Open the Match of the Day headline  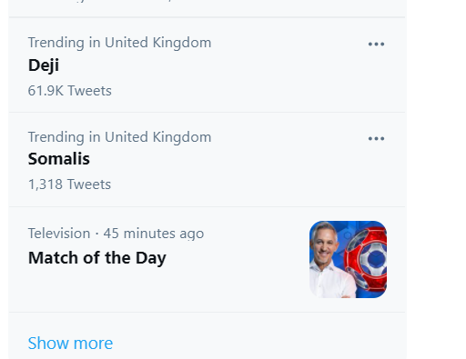(97, 258)
